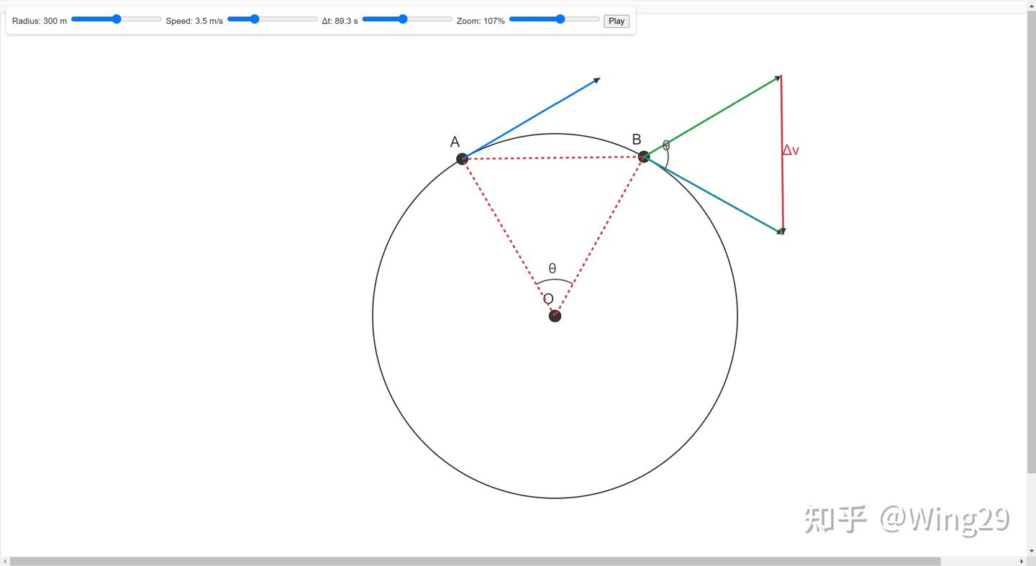Click center point O
Screen dimensions: 1036x566
[555, 316]
